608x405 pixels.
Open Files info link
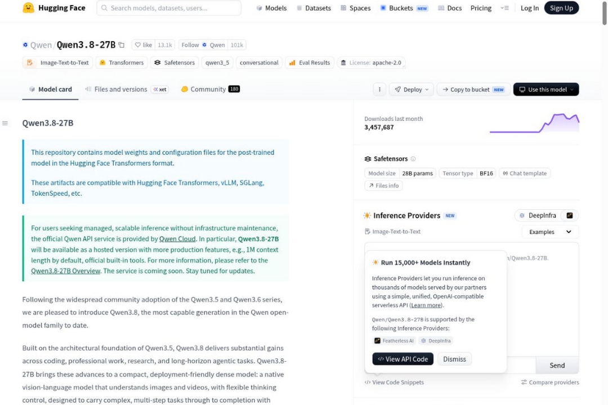click(383, 186)
